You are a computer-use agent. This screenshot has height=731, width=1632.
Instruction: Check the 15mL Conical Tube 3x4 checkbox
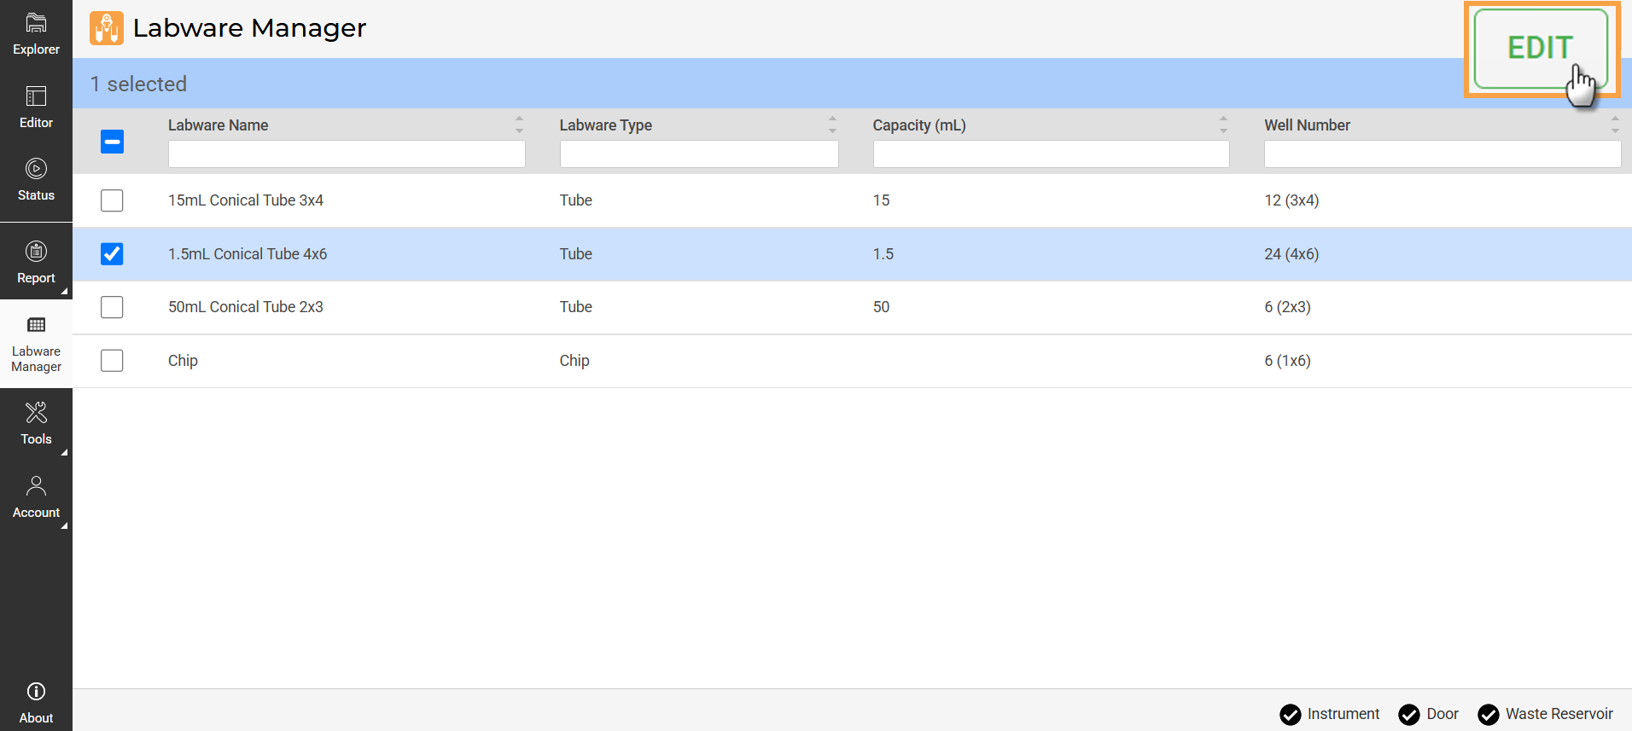(x=112, y=200)
